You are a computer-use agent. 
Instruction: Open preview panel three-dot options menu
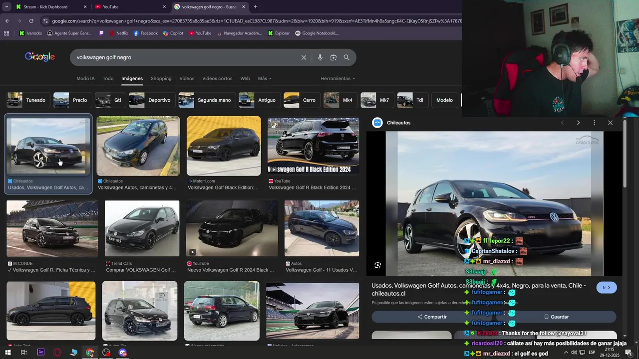594,123
